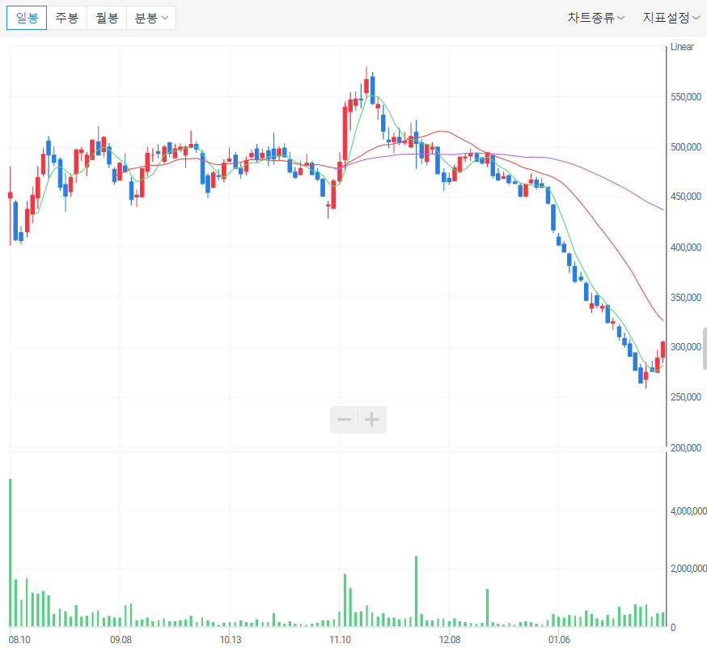707x648 pixels.
Task: Click the 500,000 price axis label
Action: [x=686, y=147]
